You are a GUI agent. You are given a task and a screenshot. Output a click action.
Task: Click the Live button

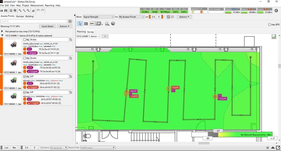[x=6, y=148]
